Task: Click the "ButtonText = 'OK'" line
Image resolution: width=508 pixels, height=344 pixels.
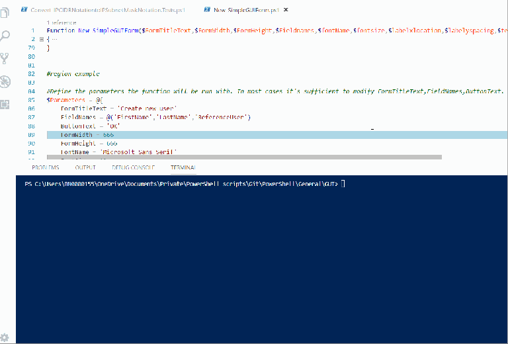Action: click(90, 126)
